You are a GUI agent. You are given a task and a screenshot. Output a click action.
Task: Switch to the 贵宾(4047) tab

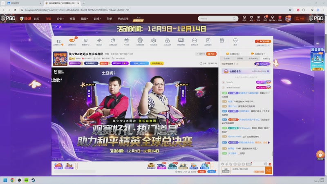point(253,58)
